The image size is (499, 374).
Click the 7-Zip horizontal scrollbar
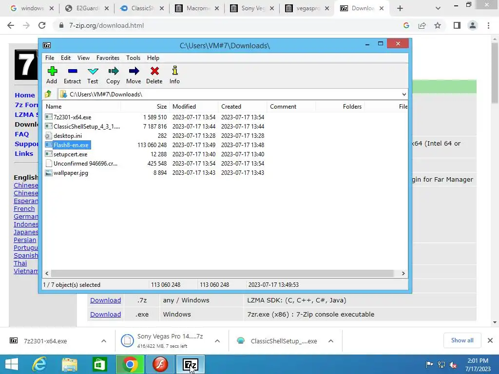click(x=222, y=274)
